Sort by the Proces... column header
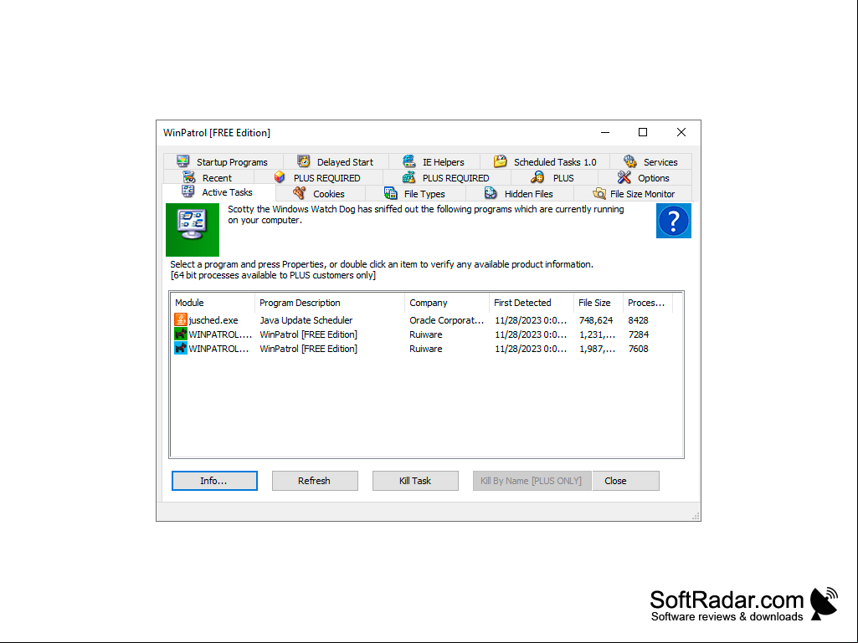This screenshot has width=858, height=643. pyautogui.click(x=648, y=303)
